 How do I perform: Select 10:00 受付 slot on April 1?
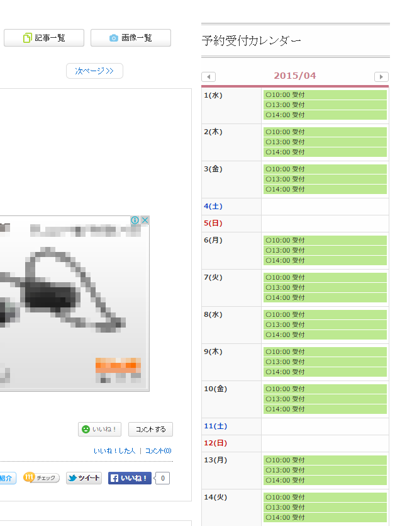325,95
